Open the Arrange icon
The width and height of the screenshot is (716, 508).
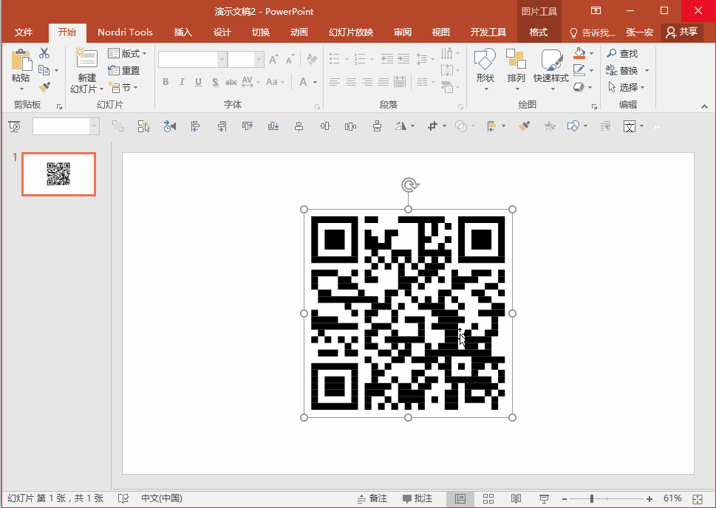pos(516,59)
